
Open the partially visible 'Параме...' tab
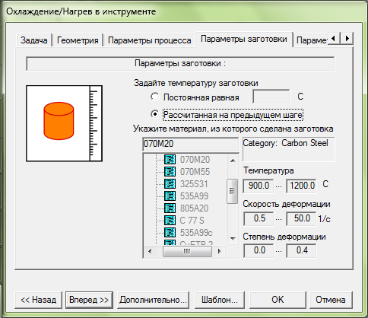pyautogui.click(x=311, y=40)
